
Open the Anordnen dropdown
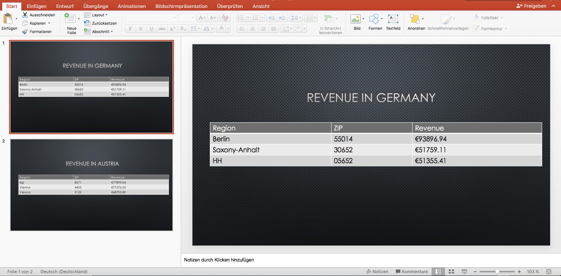click(x=416, y=22)
